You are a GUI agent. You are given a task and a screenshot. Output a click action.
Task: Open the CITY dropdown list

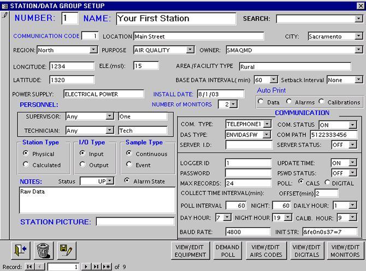[x=358, y=36]
